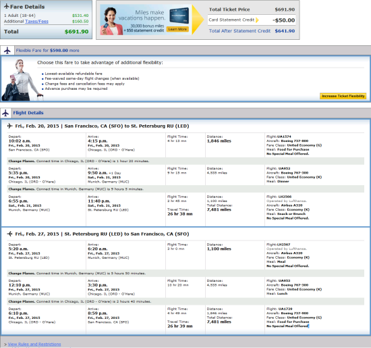Click the Flexible Fare for $598.00 more header
Screen dimensions: 371x348
pos(48,51)
